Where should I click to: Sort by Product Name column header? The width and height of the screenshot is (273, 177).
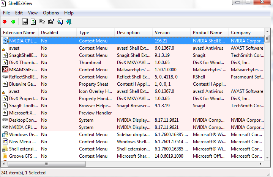pos(209,33)
